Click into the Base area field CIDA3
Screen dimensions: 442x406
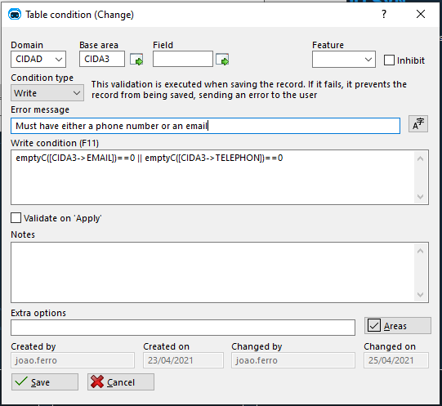coord(102,59)
